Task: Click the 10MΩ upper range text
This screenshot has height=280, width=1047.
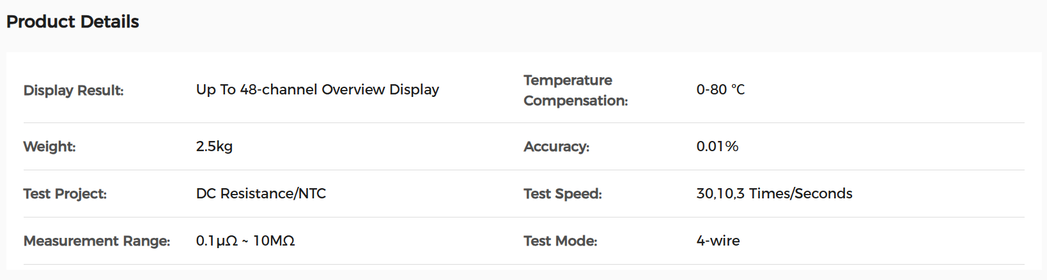Action: (274, 241)
